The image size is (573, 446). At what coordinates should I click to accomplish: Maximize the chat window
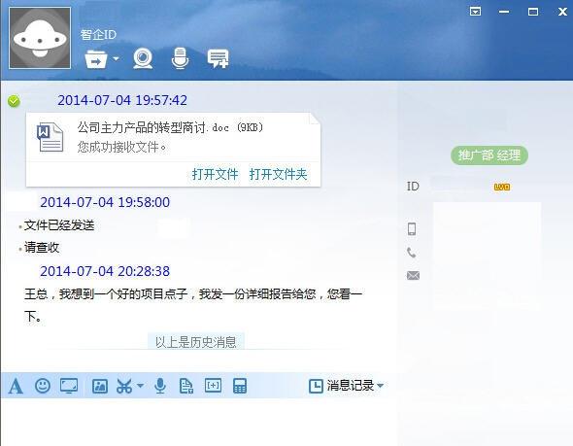(x=533, y=12)
